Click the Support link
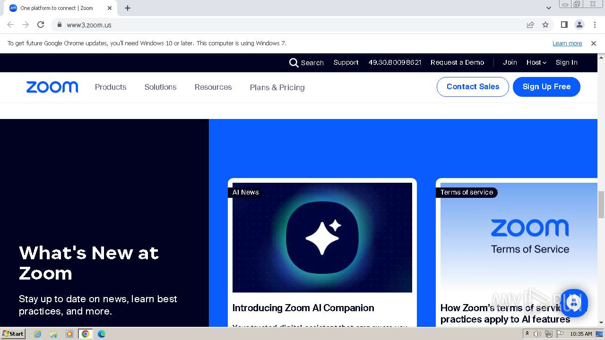Image resolution: width=605 pixels, height=340 pixels. (346, 62)
